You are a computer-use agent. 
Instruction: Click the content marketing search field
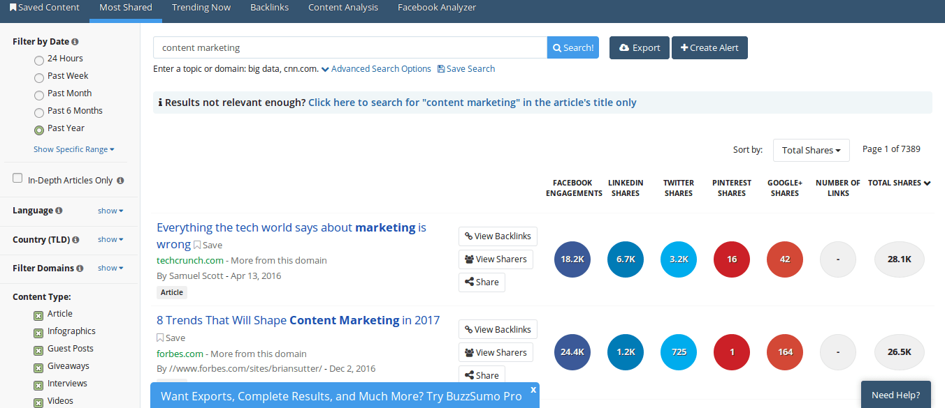[x=349, y=48]
